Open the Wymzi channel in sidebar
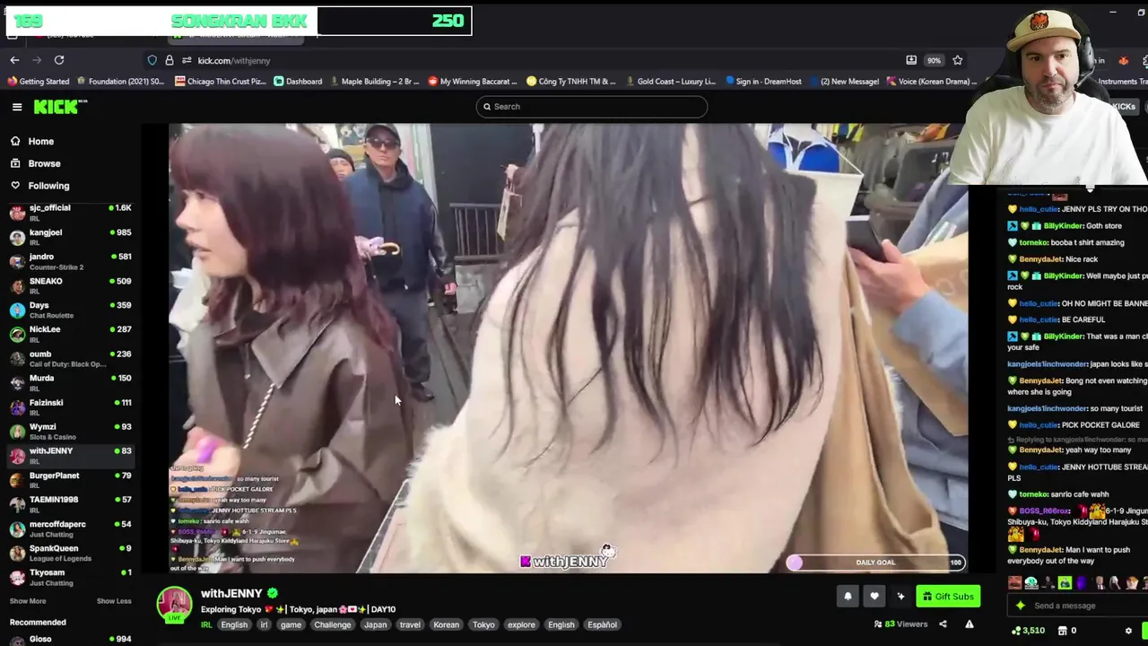Screen dimensions: 1148x646 coord(70,431)
